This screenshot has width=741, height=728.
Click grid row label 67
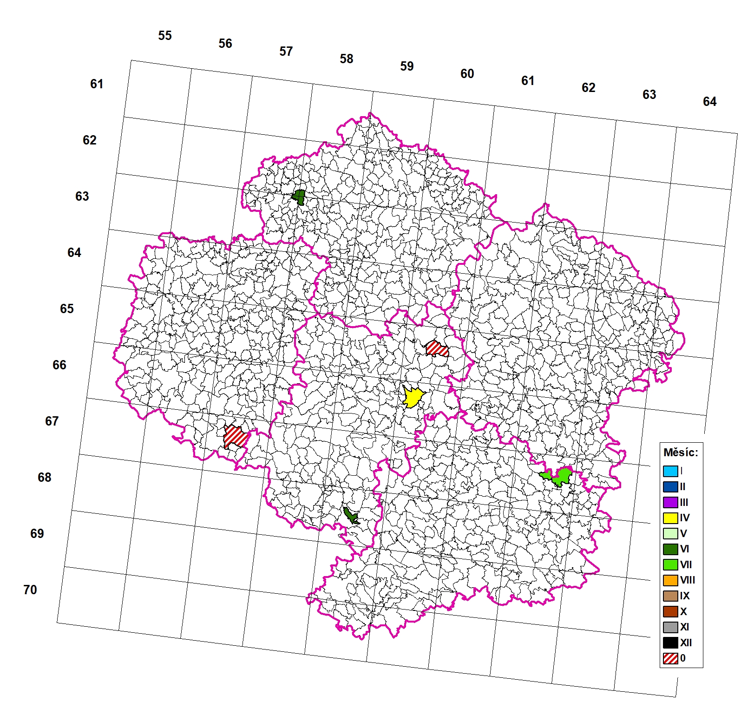click(x=52, y=421)
